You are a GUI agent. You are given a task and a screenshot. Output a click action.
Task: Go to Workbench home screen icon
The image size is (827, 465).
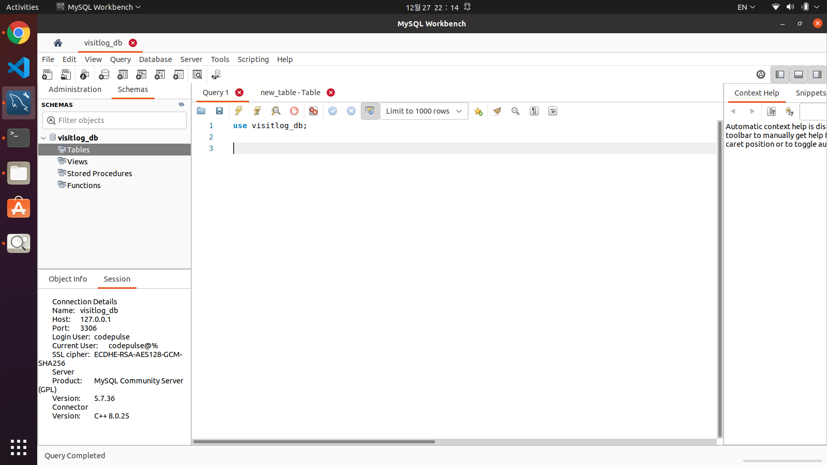tap(58, 43)
